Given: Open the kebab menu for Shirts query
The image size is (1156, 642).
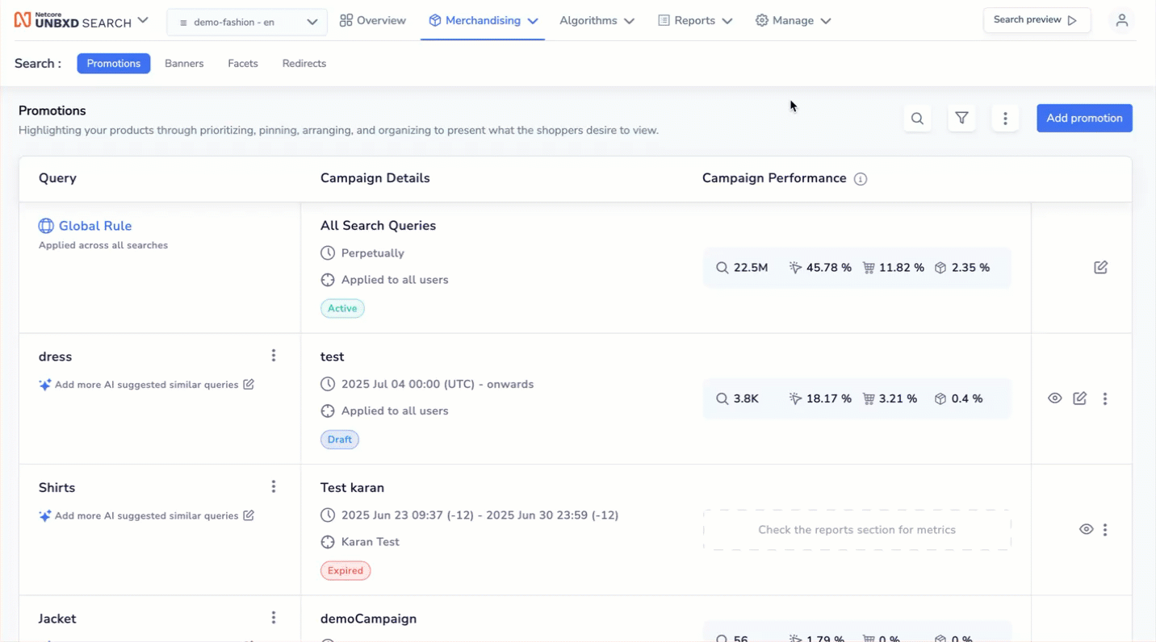Looking at the screenshot, I should pyautogui.click(x=274, y=486).
